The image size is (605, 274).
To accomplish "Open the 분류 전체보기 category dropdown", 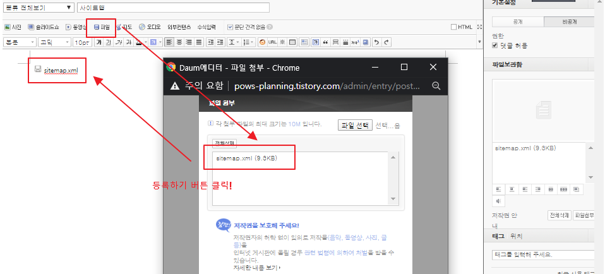I will [38, 8].
